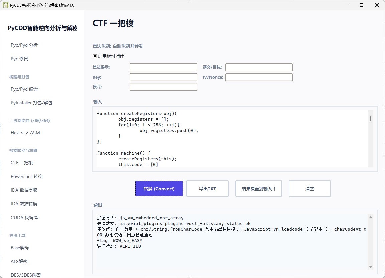
Task: Select CTF 一把梭 in the sidebar
Action: tap(22, 163)
